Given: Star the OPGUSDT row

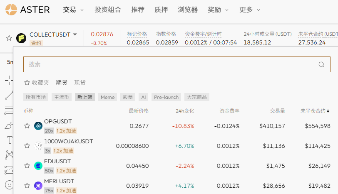Looking at the screenshot, I should [27, 126].
